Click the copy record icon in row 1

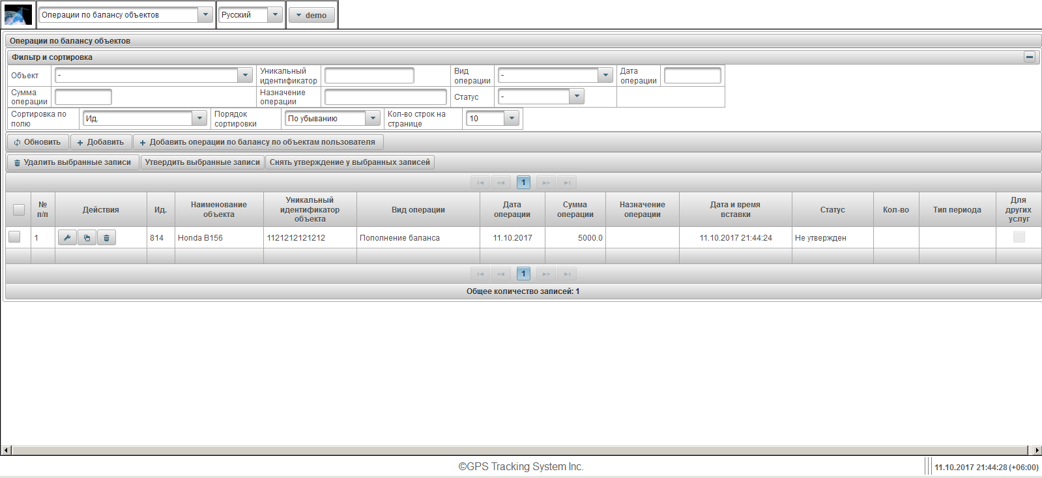87,238
